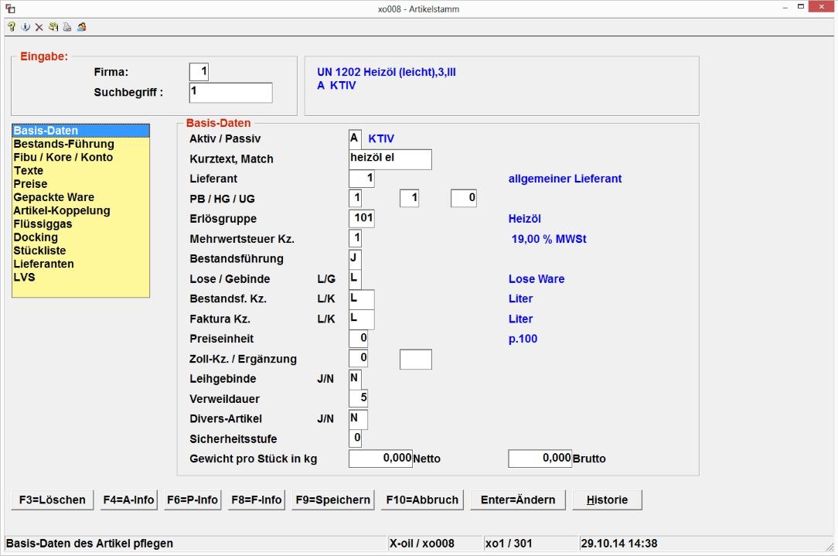Click the Bestandsf. Kz. field
The height and width of the screenshot is (556, 838).
point(361,298)
